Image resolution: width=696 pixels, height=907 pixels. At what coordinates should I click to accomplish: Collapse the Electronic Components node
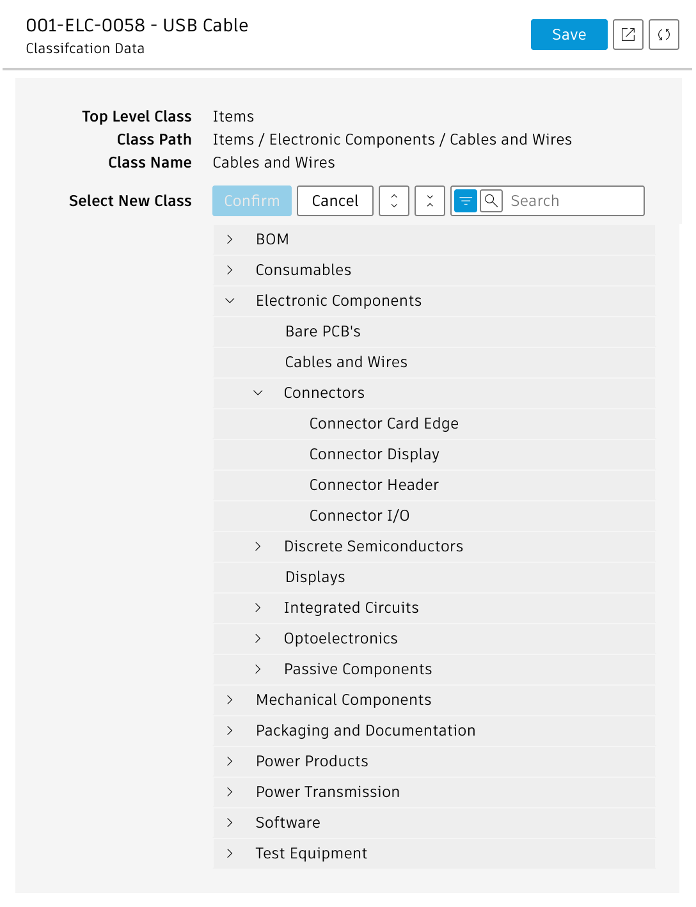pyautogui.click(x=230, y=301)
